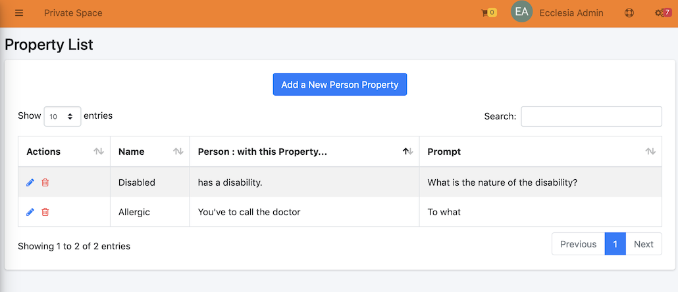The image size is (678, 292).
Task: Open the settings gears icon
Action: click(659, 13)
